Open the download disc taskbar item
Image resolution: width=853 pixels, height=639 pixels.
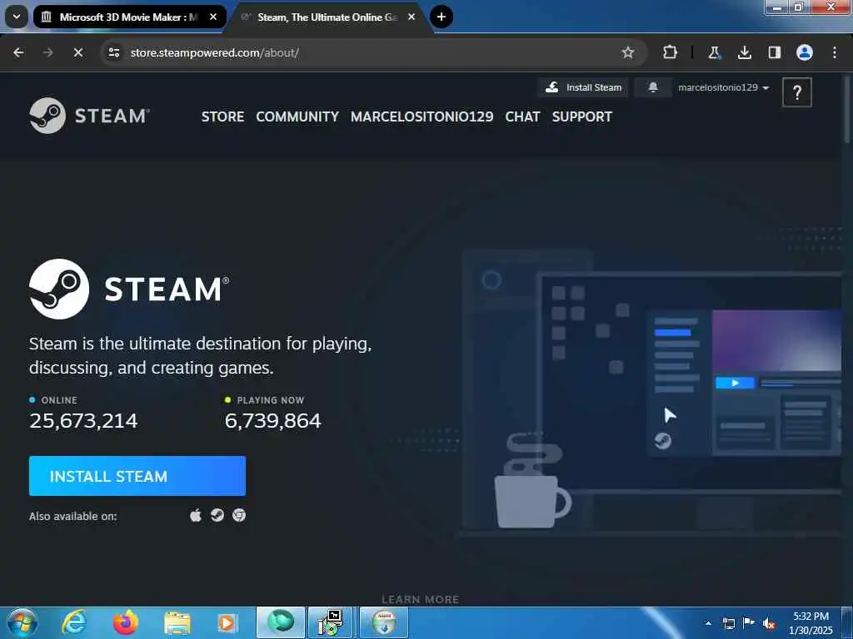383,622
